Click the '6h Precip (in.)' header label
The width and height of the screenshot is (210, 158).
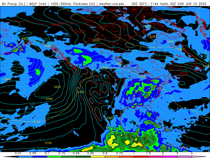coord(14,4)
